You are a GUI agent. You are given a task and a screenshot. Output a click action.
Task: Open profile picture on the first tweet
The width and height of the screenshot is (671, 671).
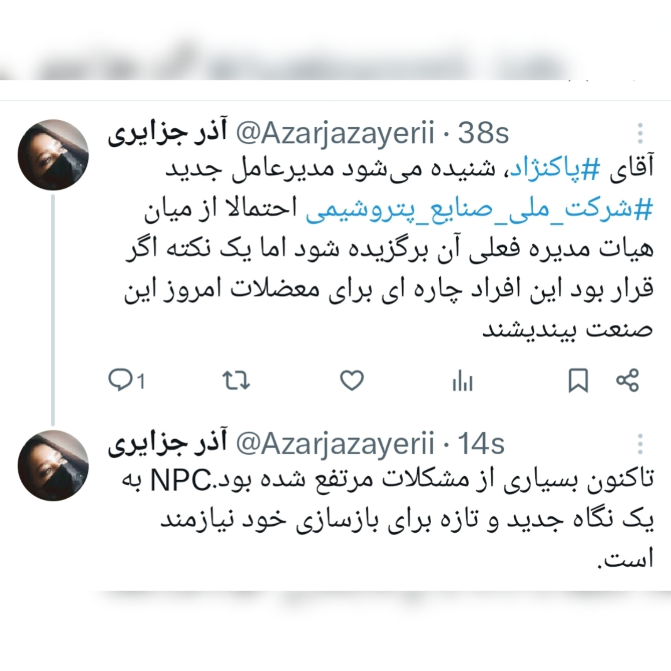tap(53, 155)
